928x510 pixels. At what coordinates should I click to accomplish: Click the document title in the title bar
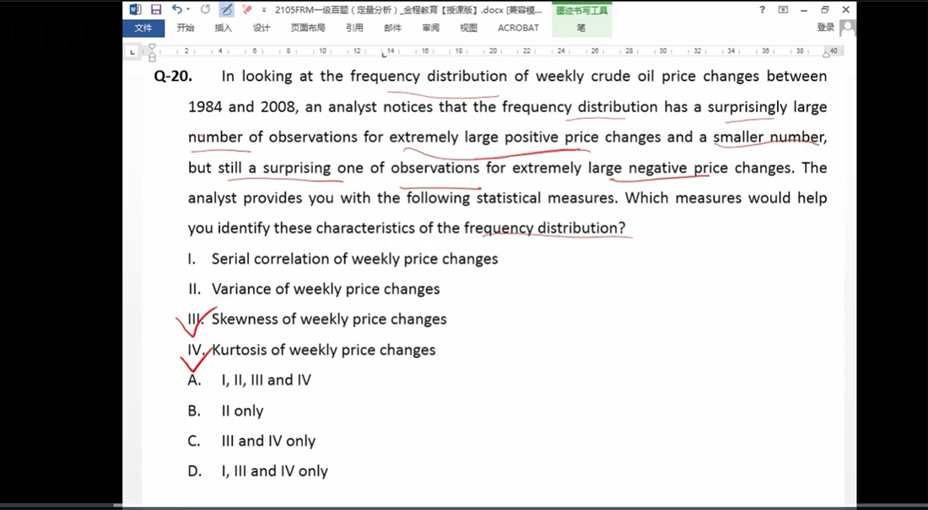tap(408, 10)
